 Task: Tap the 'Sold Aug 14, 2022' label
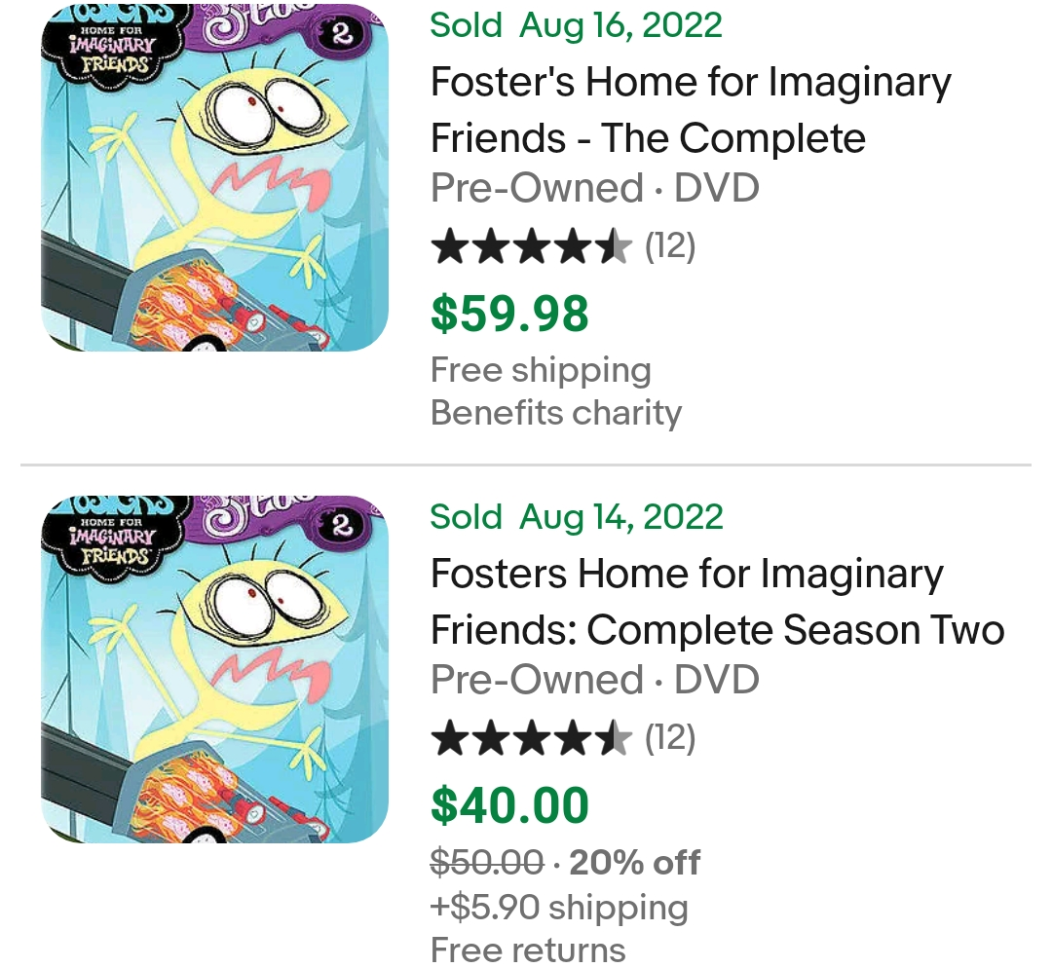577,517
